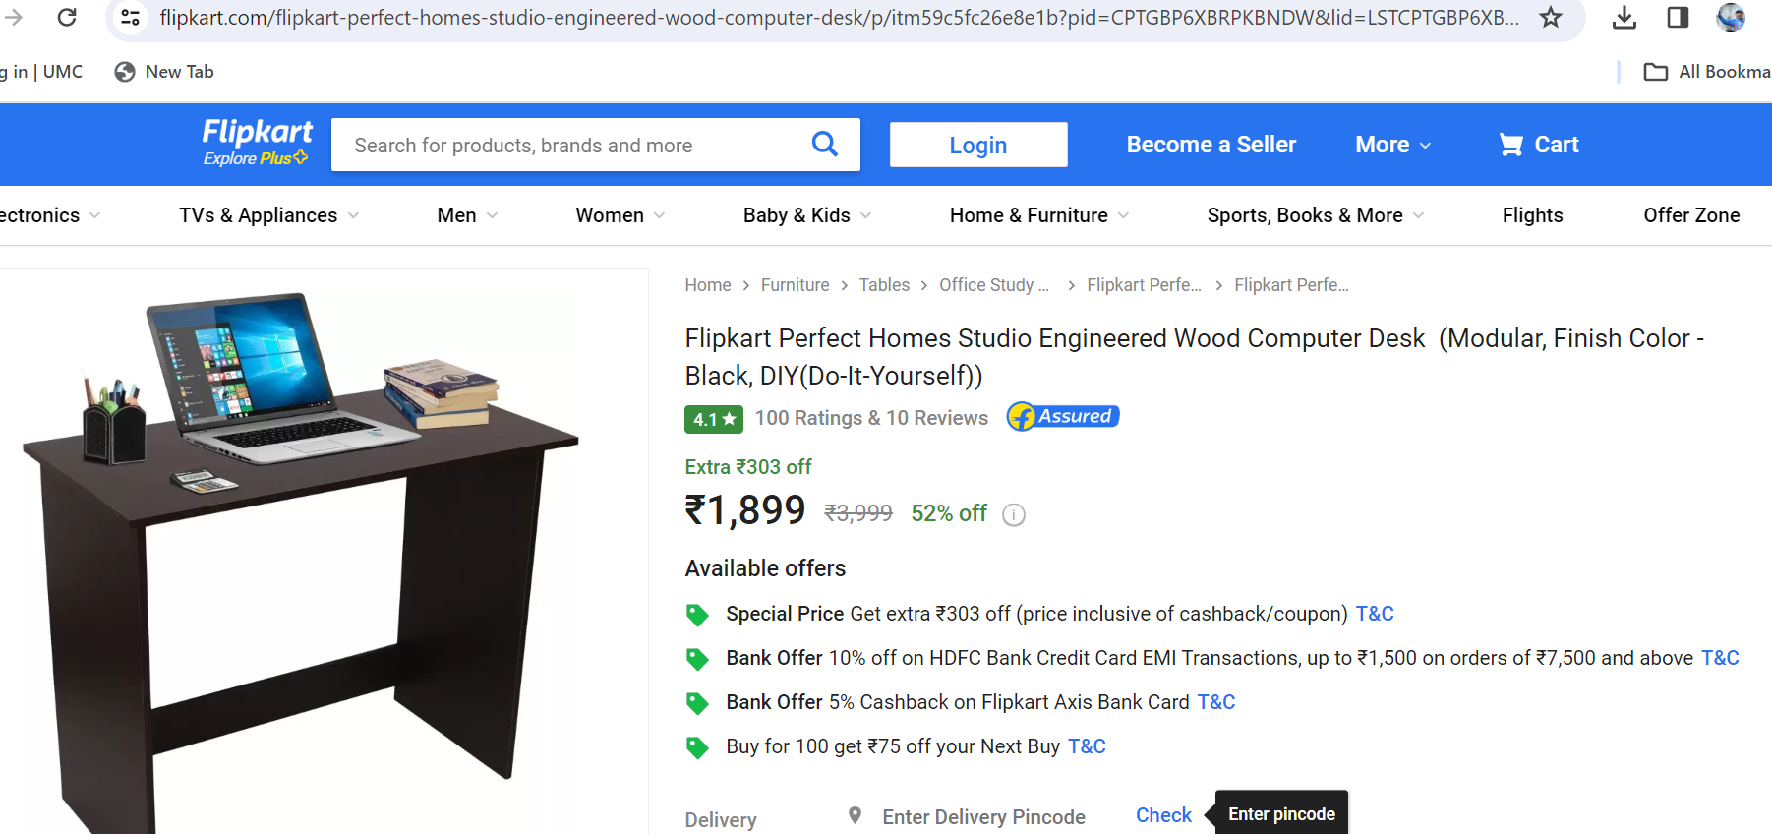1772x834 pixels.
Task: Click the price info icon
Action: (x=1014, y=515)
